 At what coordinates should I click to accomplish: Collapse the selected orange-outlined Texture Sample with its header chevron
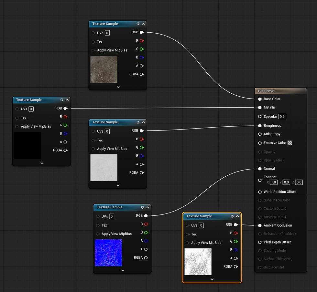point(237,216)
